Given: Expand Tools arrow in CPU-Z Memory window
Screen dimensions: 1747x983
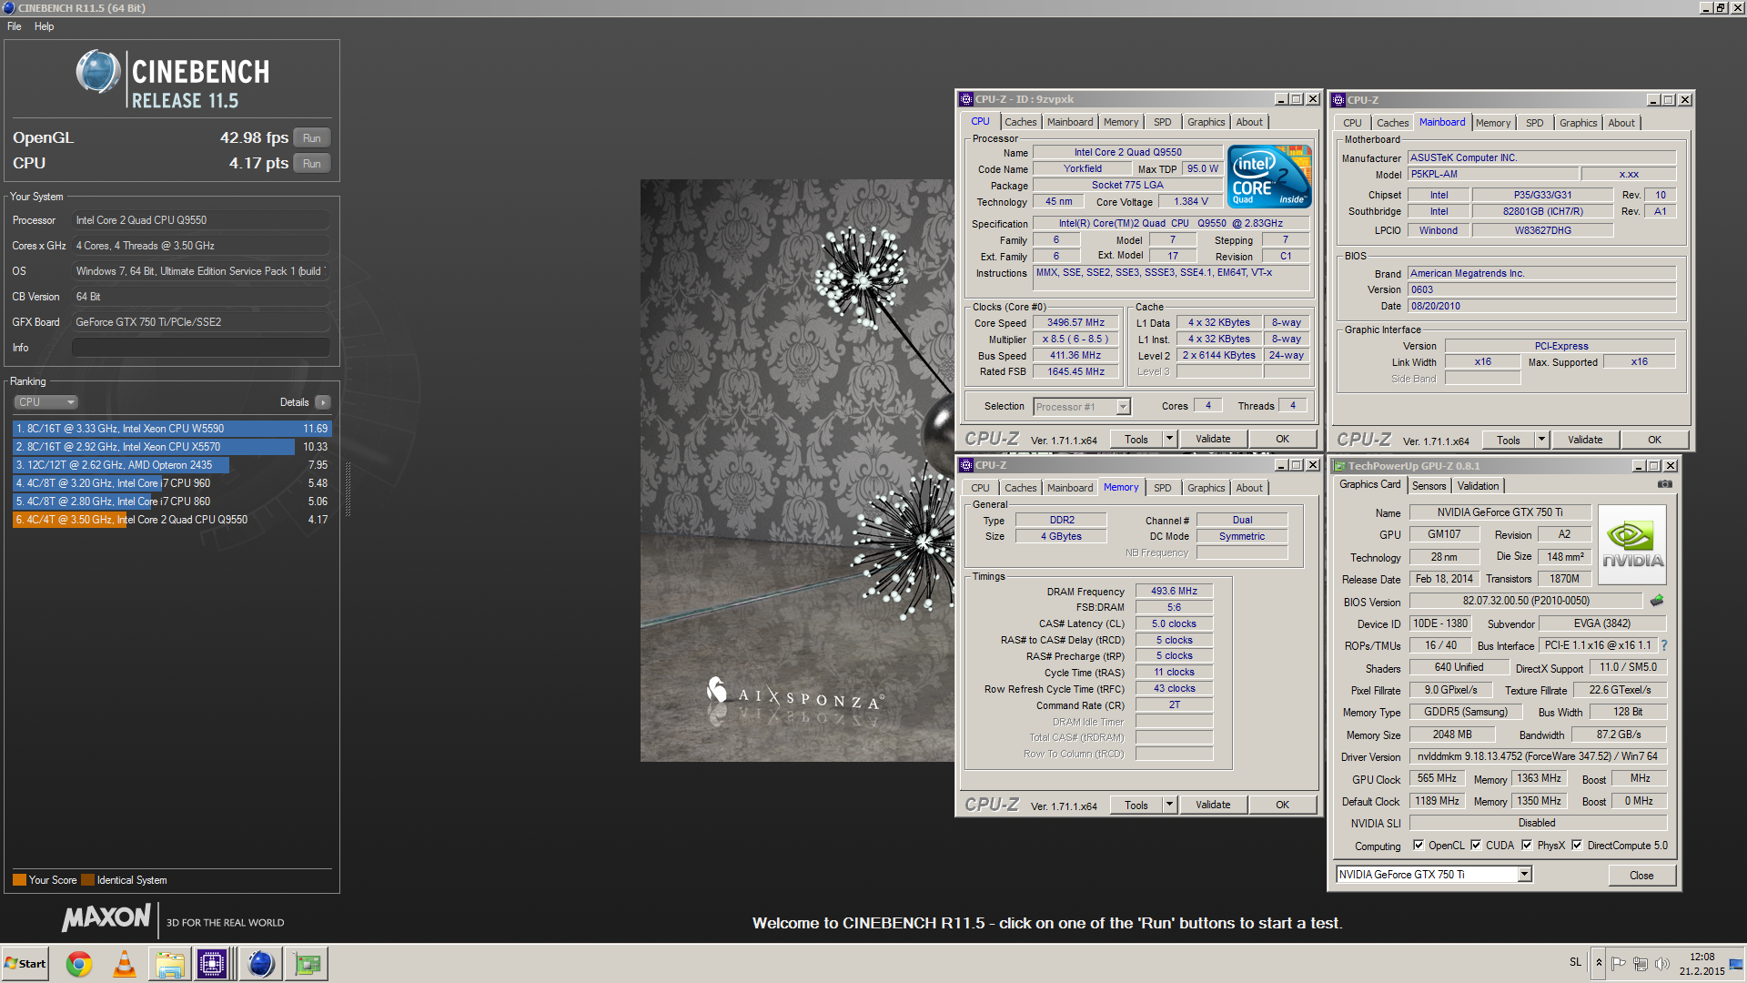Looking at the screenshot, I should click(x=1169, y=805).
